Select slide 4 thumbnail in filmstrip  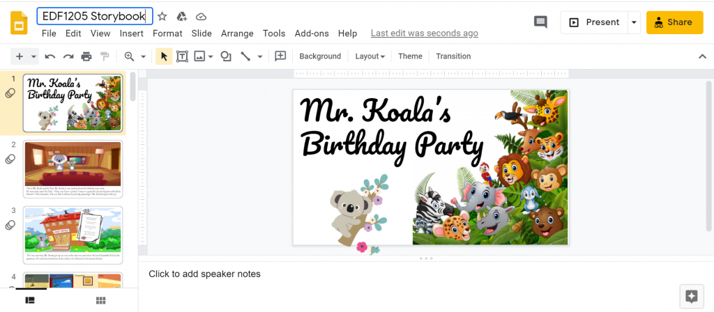point(73,281)
